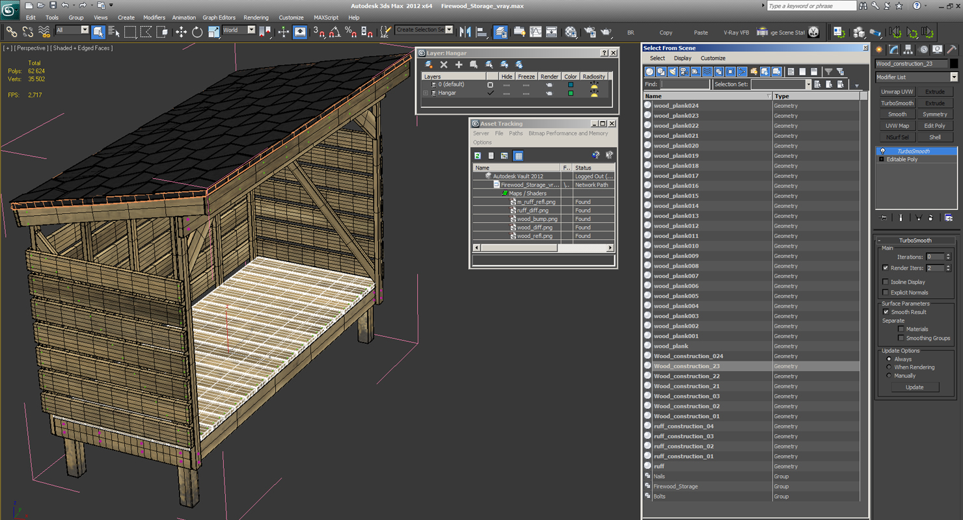This screenshot has width=963, height=520.
Task: Open the Material Editor icon
Action: pyautogui.click(x=571, y=31)
